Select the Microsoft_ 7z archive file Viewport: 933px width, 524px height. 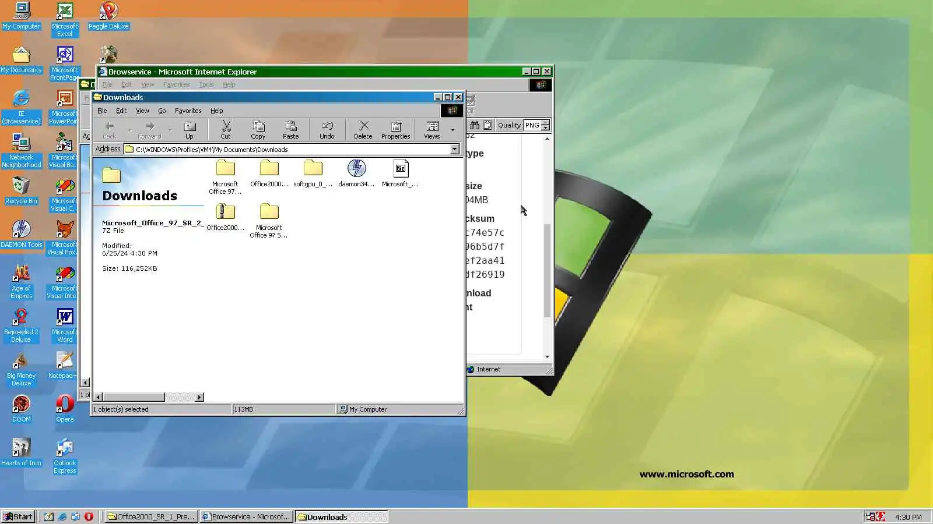click(x=400, y=174)
